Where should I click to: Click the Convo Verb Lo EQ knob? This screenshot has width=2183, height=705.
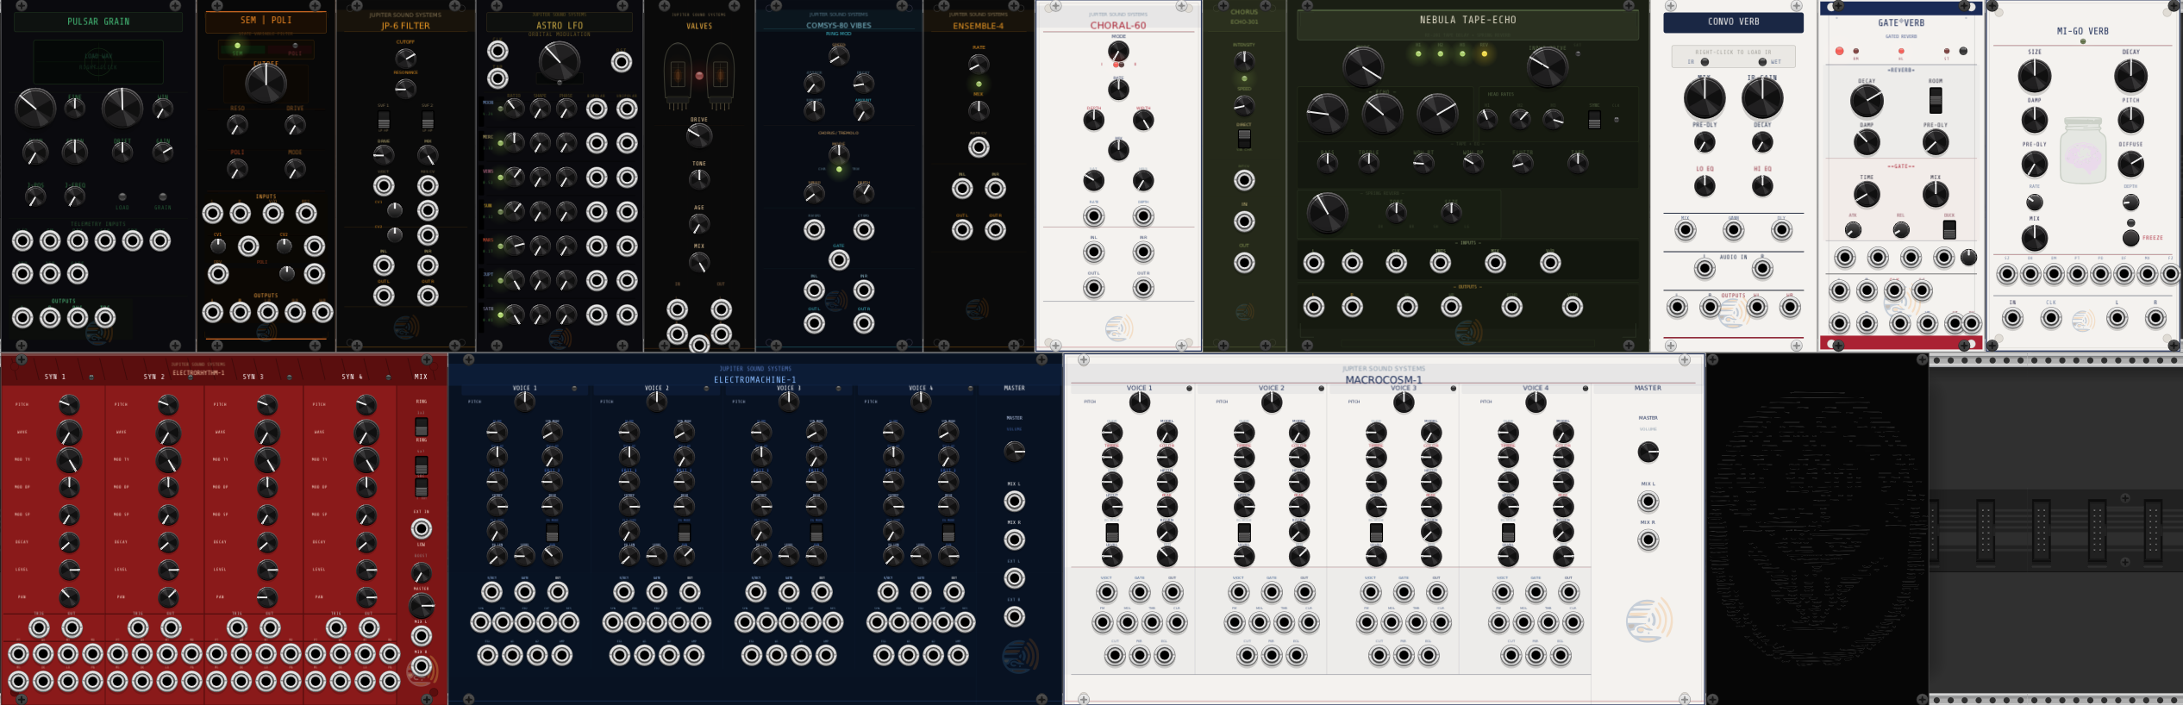pos(1704,185)
